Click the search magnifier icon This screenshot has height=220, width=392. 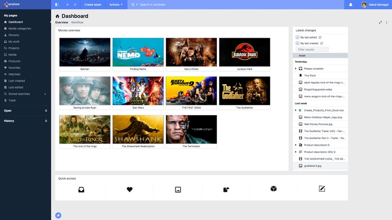pyautogui.click(x=133, y=5)
